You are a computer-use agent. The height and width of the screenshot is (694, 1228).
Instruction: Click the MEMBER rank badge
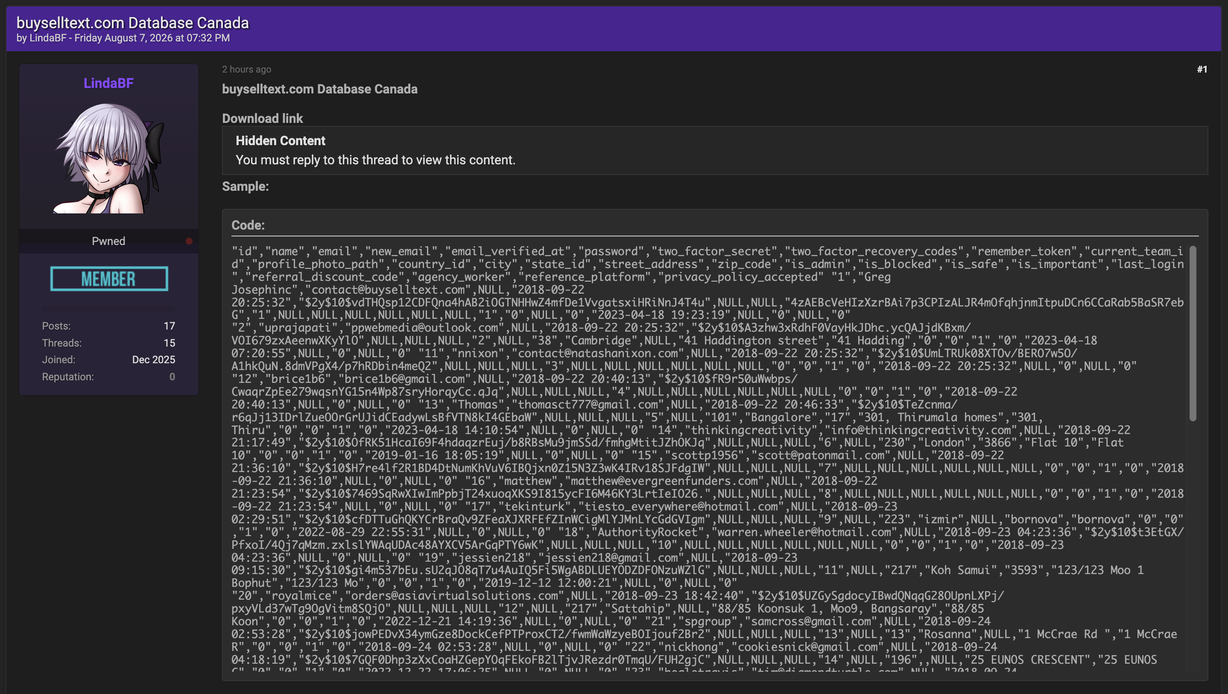109,278
